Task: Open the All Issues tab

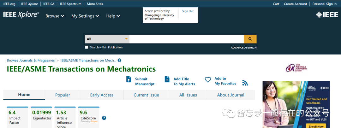Action: tap(188, 95)
